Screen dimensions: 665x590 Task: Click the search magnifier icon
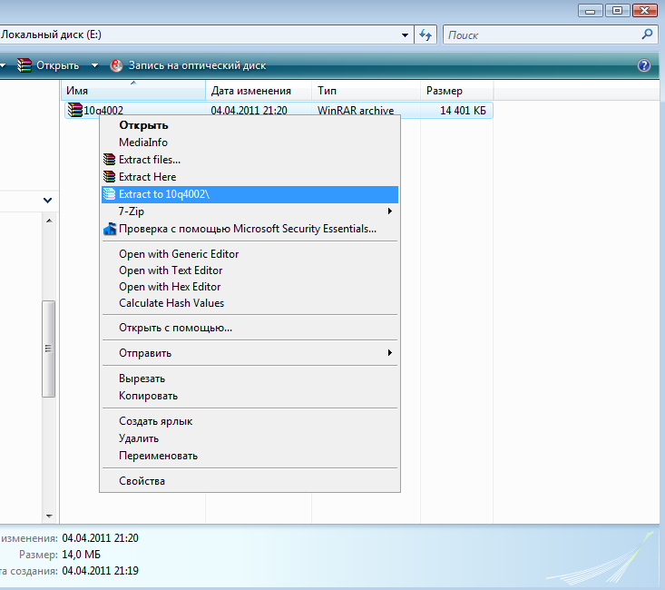[x=647, y=34]
